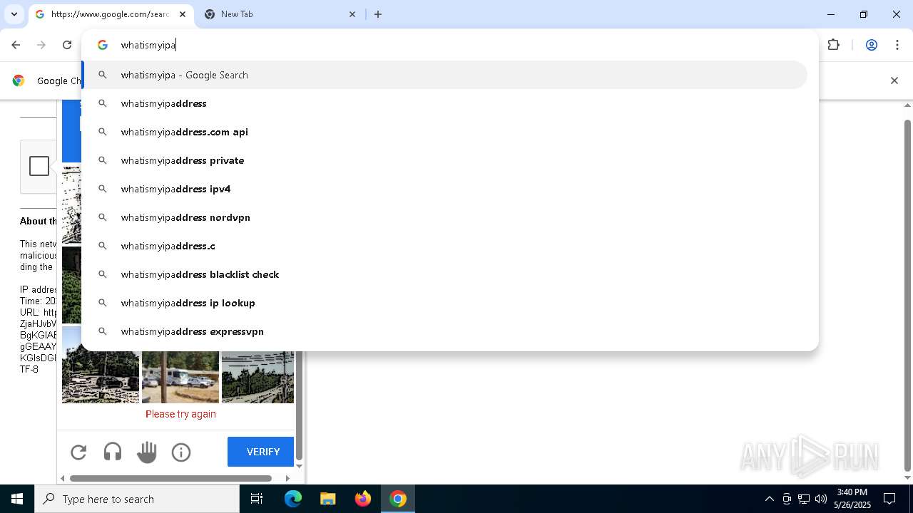
Task: Pick the whatismyipaddress ipv4 suggestion
Action: [444, 189]
